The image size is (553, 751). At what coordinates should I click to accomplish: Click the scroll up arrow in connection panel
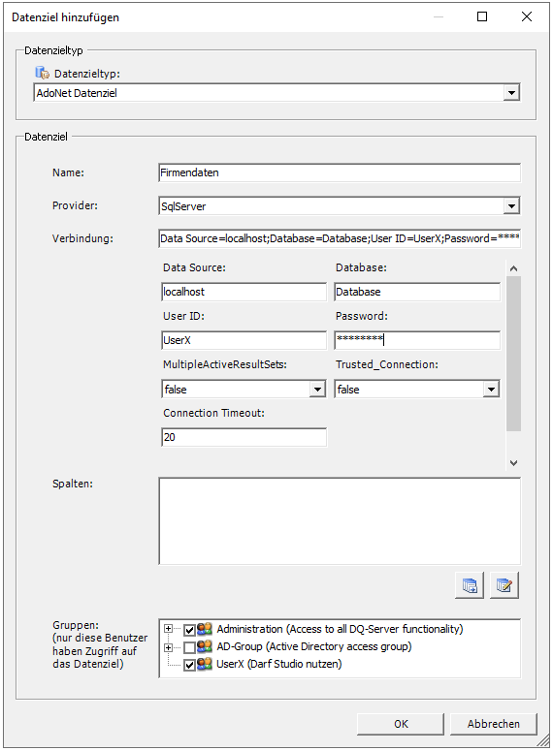tap(513, 268)
